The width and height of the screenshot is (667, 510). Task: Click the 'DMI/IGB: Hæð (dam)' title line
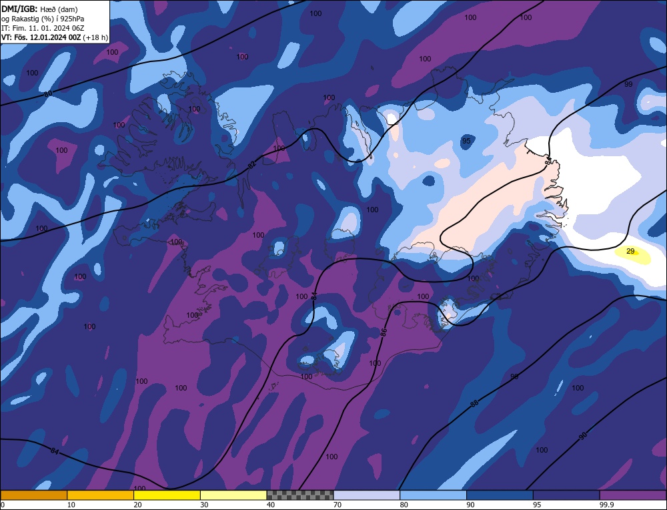39,9
